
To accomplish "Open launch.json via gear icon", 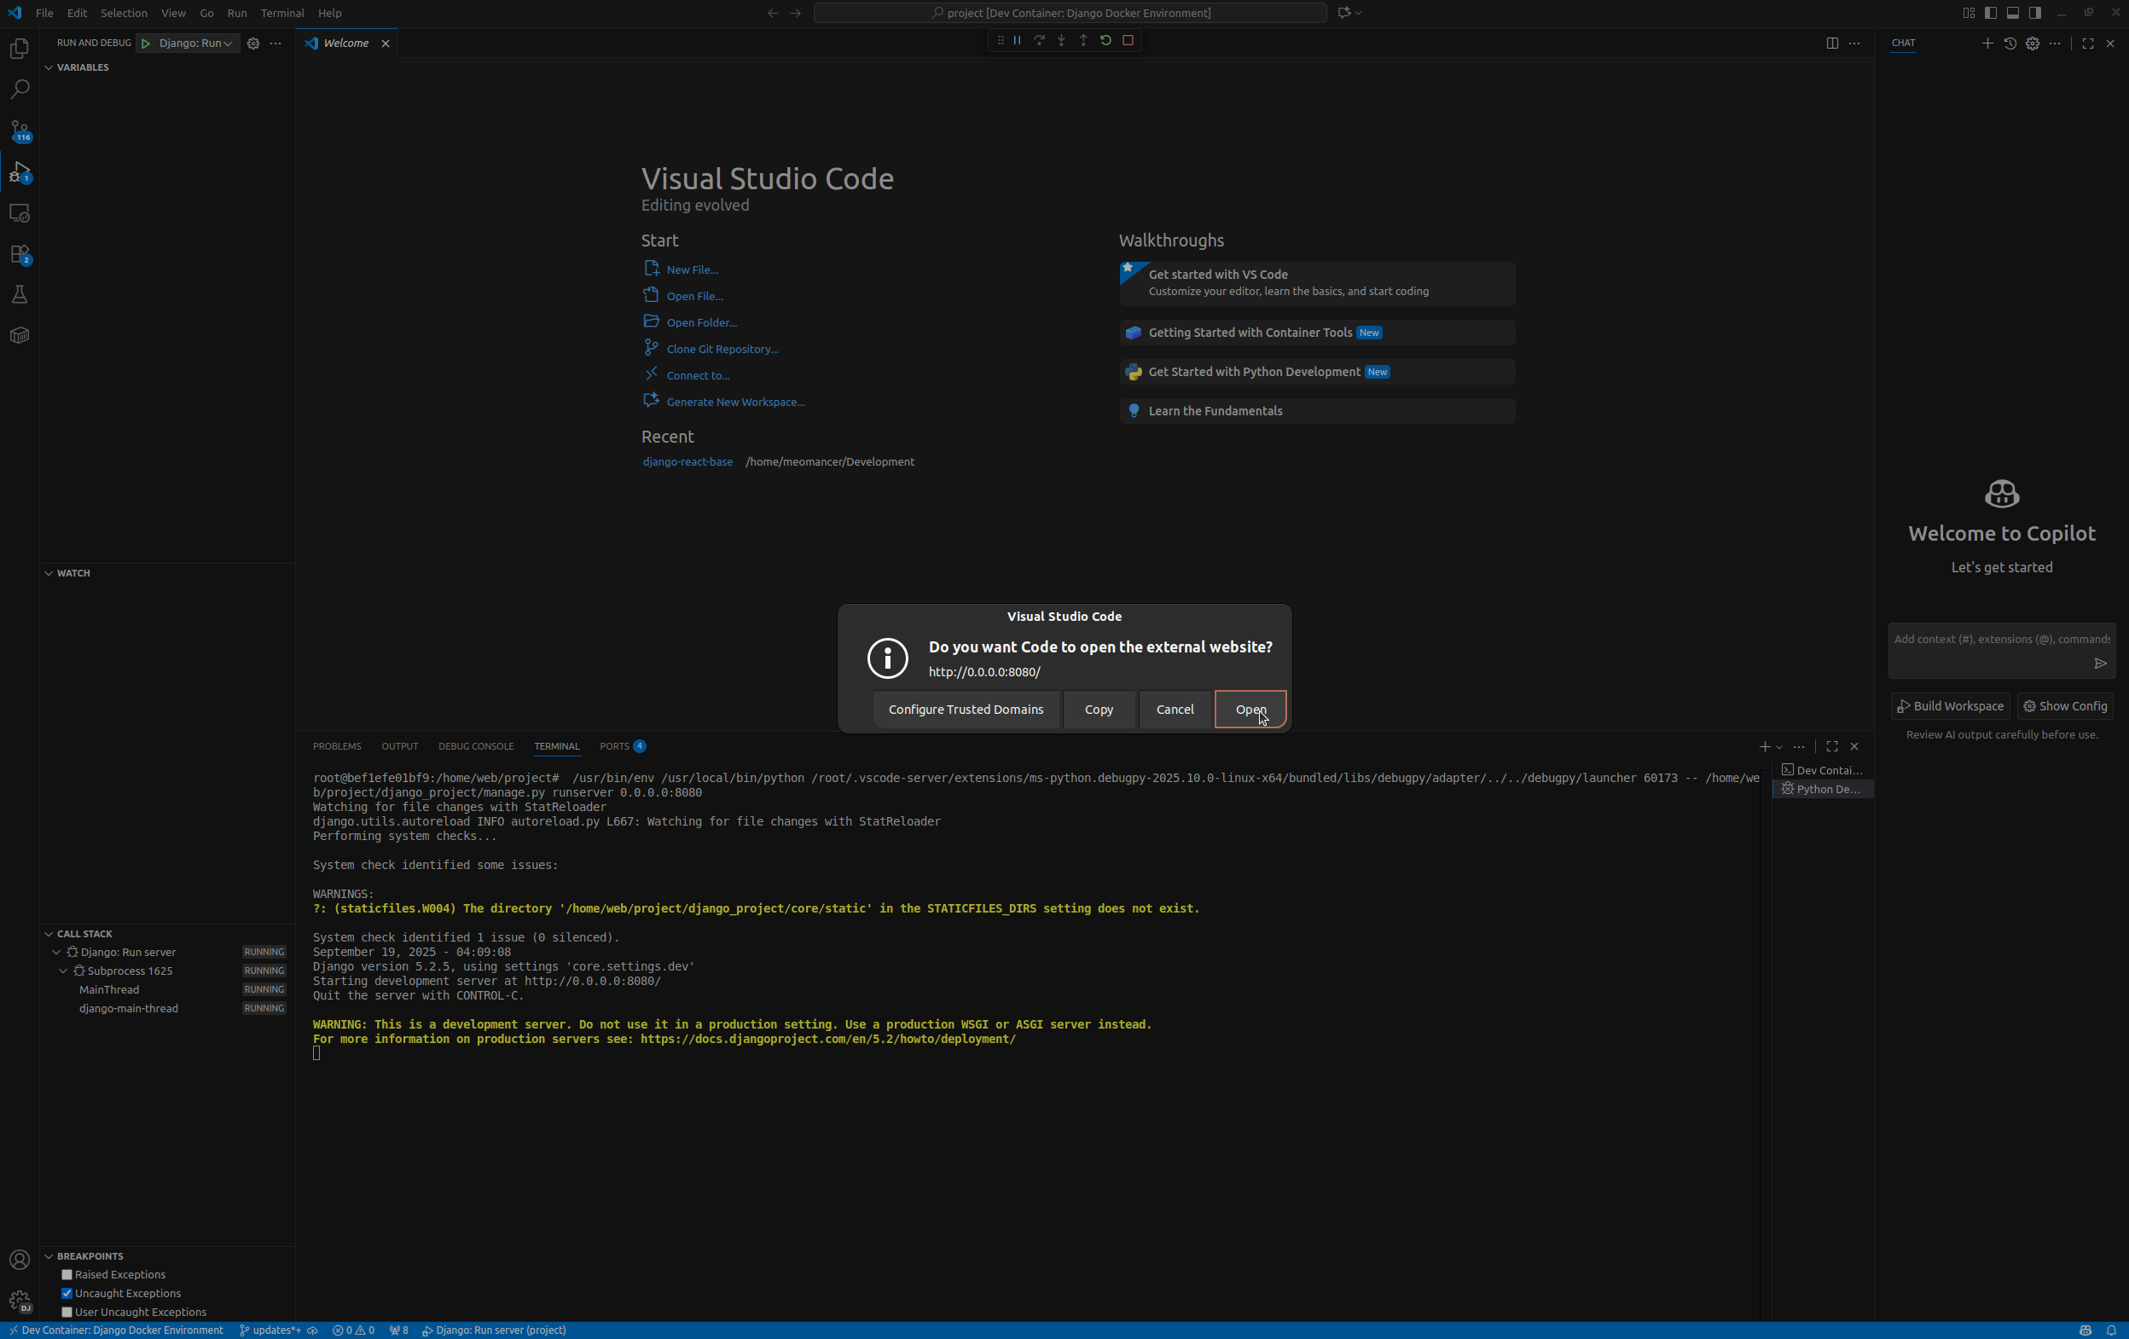I will pos(252,43).
